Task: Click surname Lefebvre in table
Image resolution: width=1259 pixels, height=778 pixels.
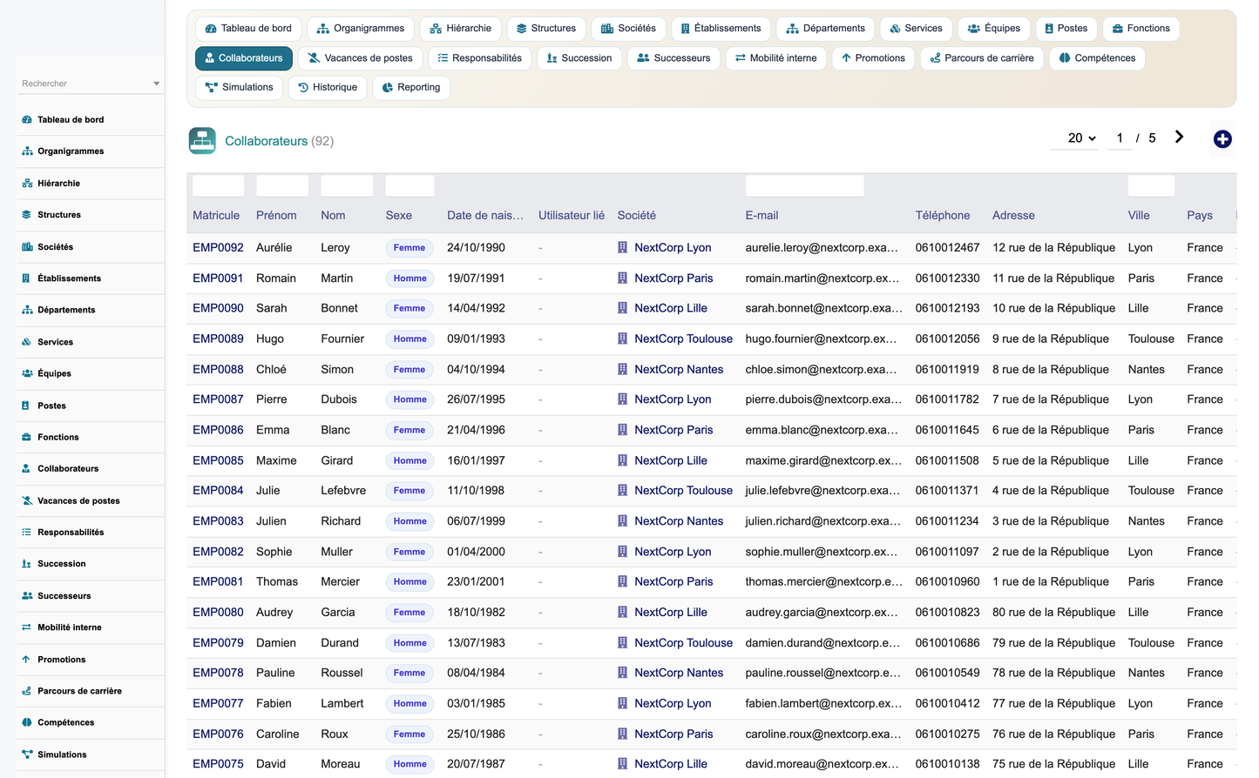Action: pos(343,491)
